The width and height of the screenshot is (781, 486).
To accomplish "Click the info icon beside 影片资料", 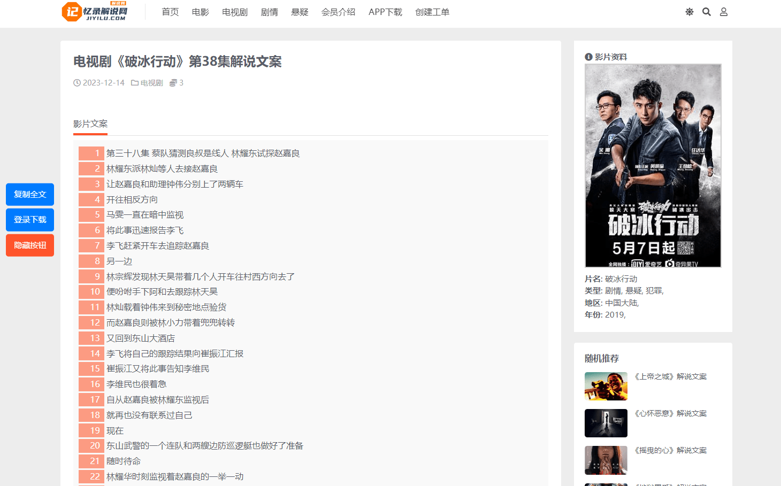I will [x=588, y=57].
